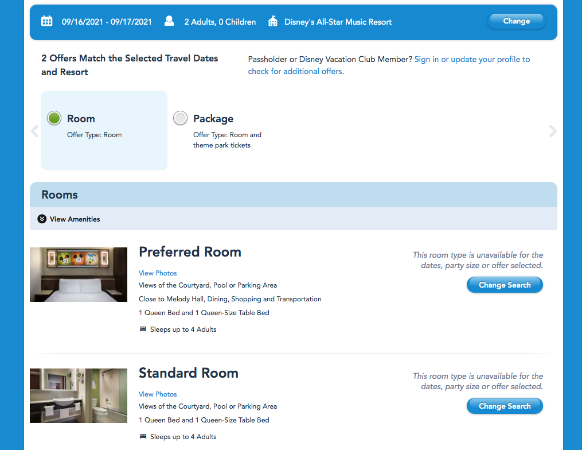Open View Photos for Standard Room
The height and width of the screenshot is (450, 582).
point(158,394)
